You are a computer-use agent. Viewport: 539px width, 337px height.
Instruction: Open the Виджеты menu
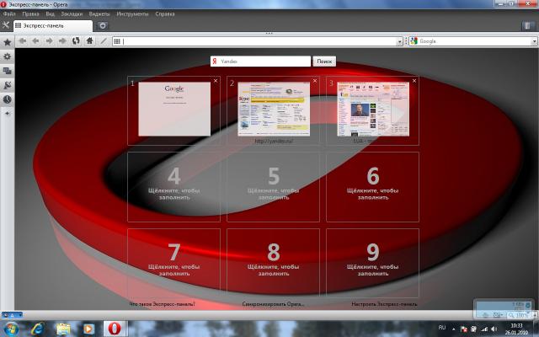(99, 14)
